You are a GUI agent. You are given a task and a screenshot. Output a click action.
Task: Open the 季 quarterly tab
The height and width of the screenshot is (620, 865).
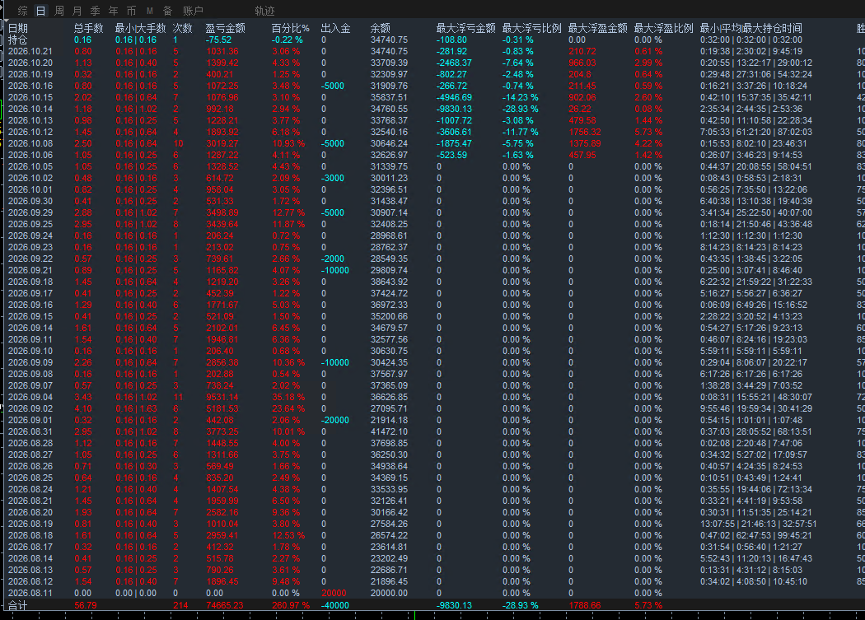point(96,11)
